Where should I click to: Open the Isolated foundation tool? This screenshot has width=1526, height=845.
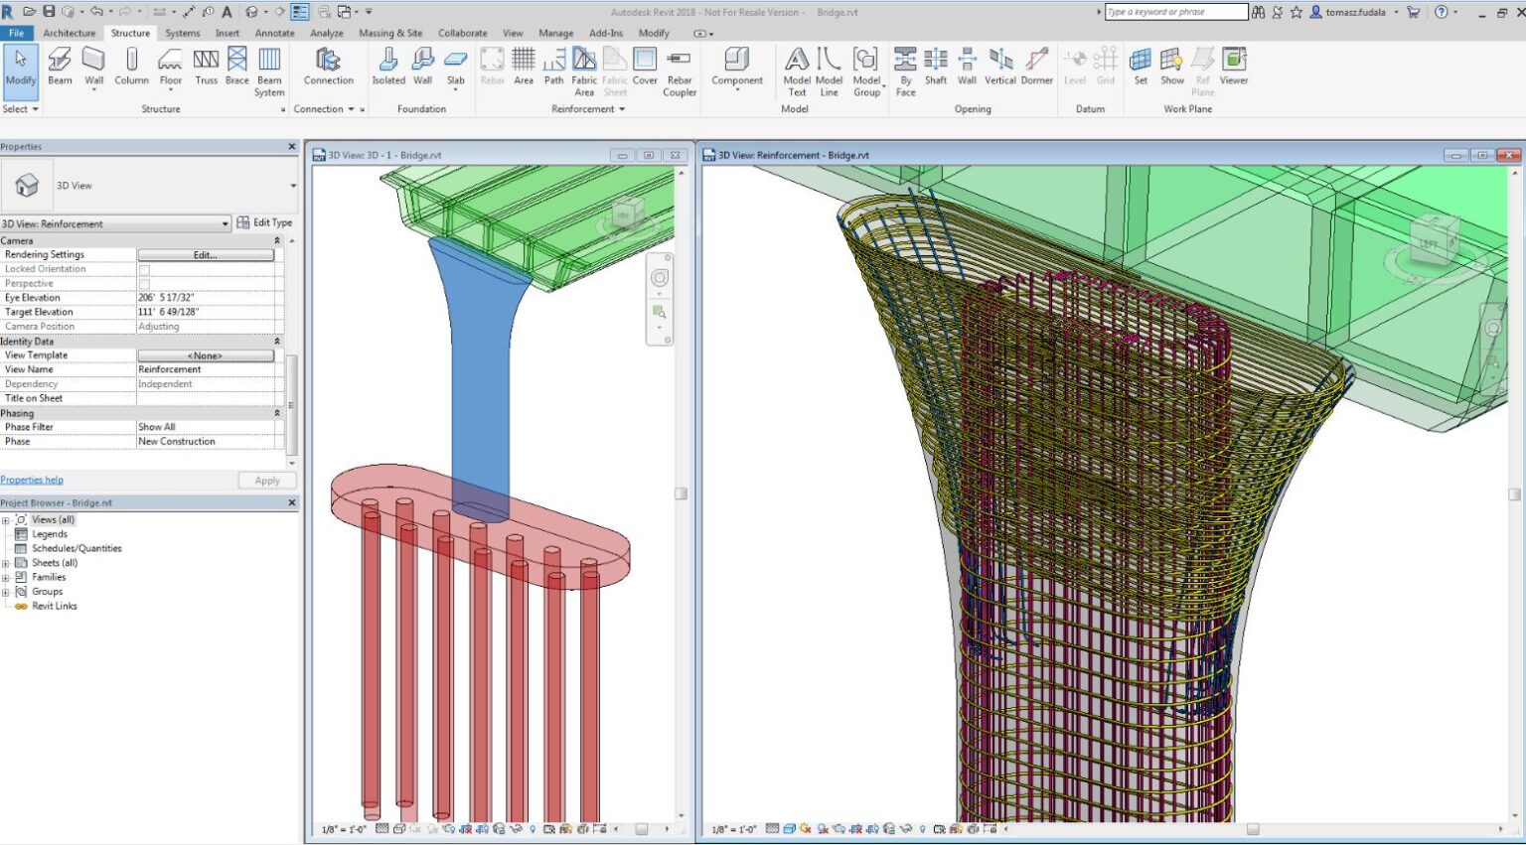tap(387, 68)
